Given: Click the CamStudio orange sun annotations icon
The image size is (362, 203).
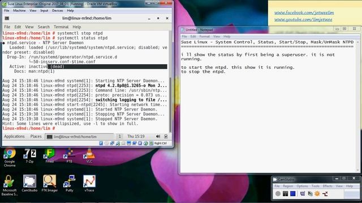Looking at the screenshot, I should [317, 193].
